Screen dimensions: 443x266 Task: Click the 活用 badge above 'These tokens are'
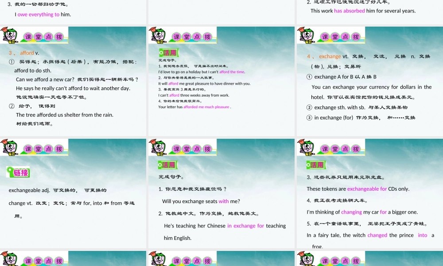[316, 165]
